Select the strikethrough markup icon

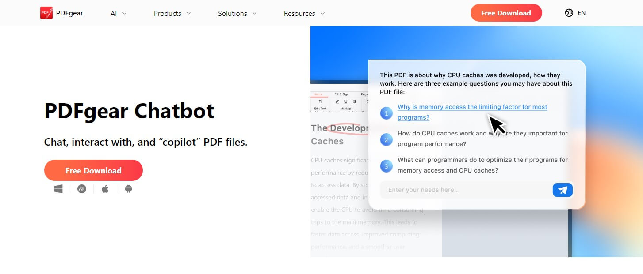[354, 101]
